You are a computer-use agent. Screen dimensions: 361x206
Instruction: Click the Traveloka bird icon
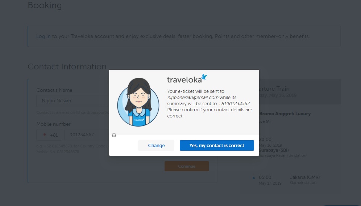(204, 77)
